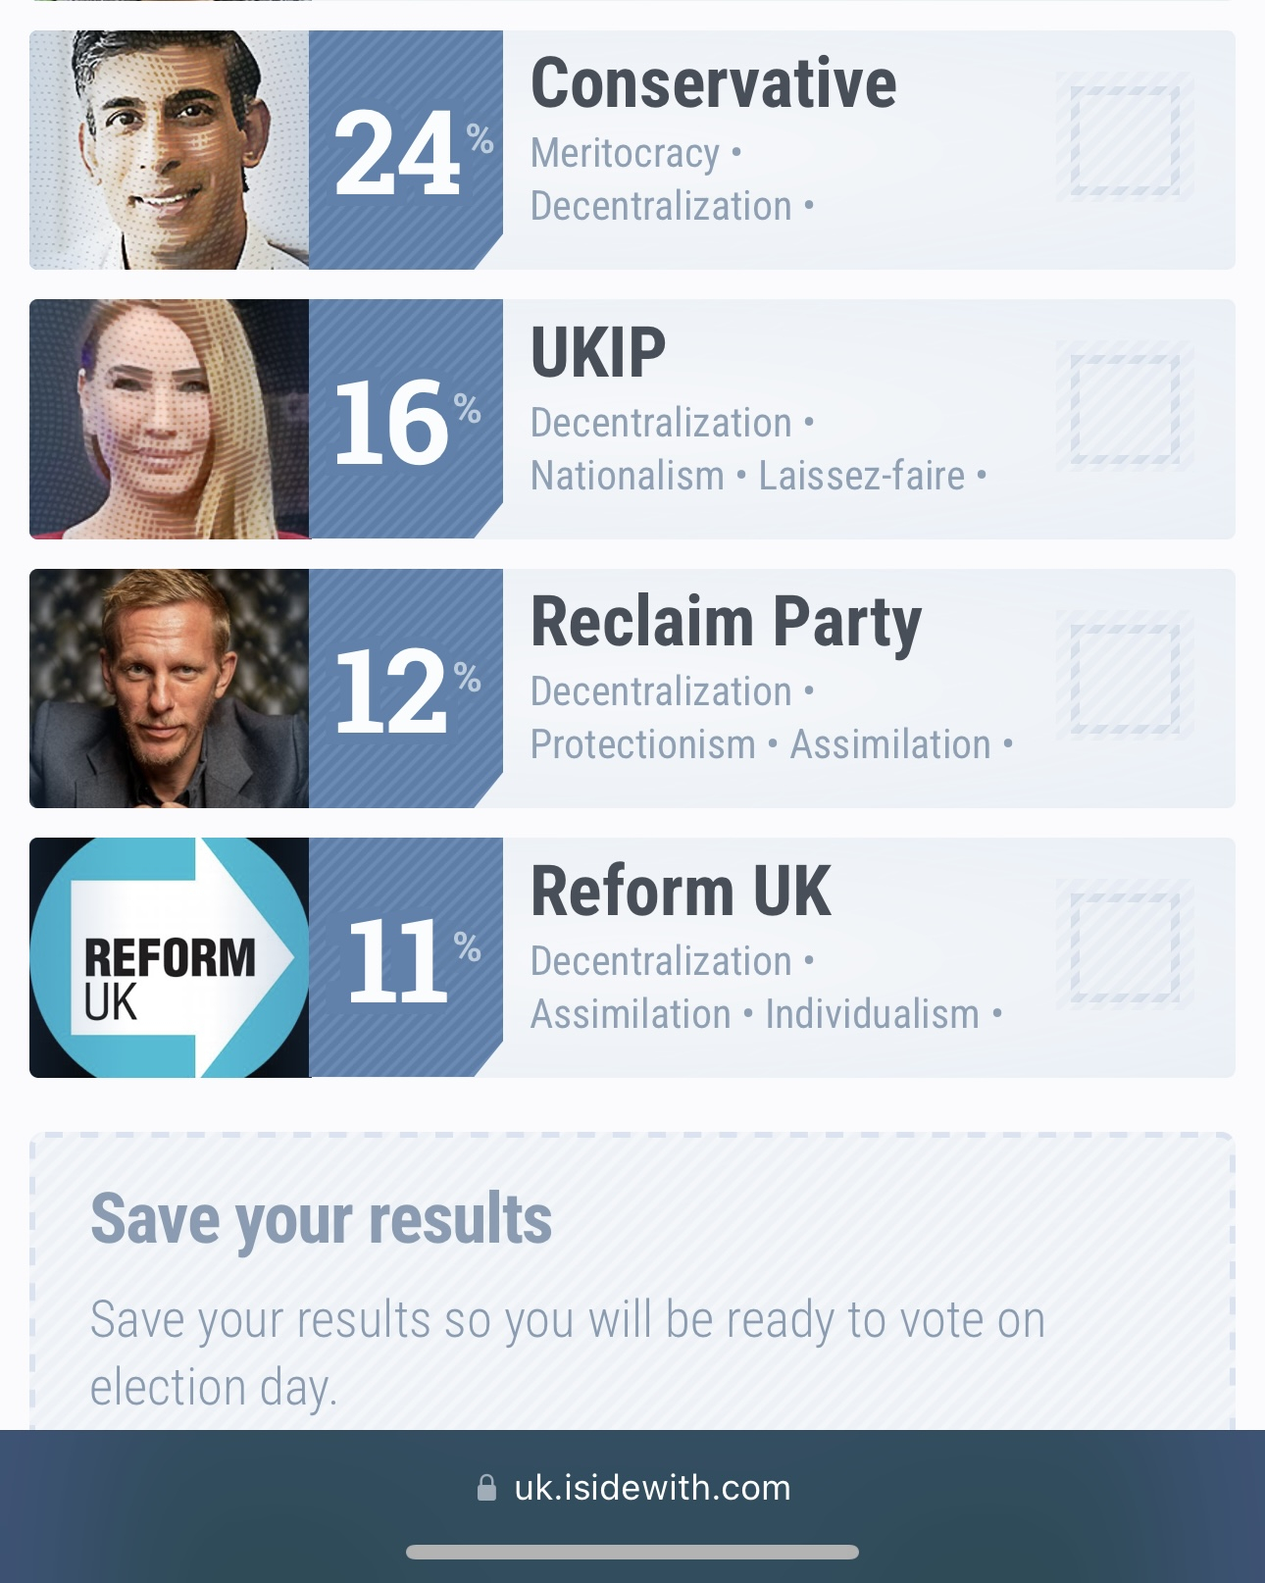Select the 16% UKIP match score

pos(407,422)
